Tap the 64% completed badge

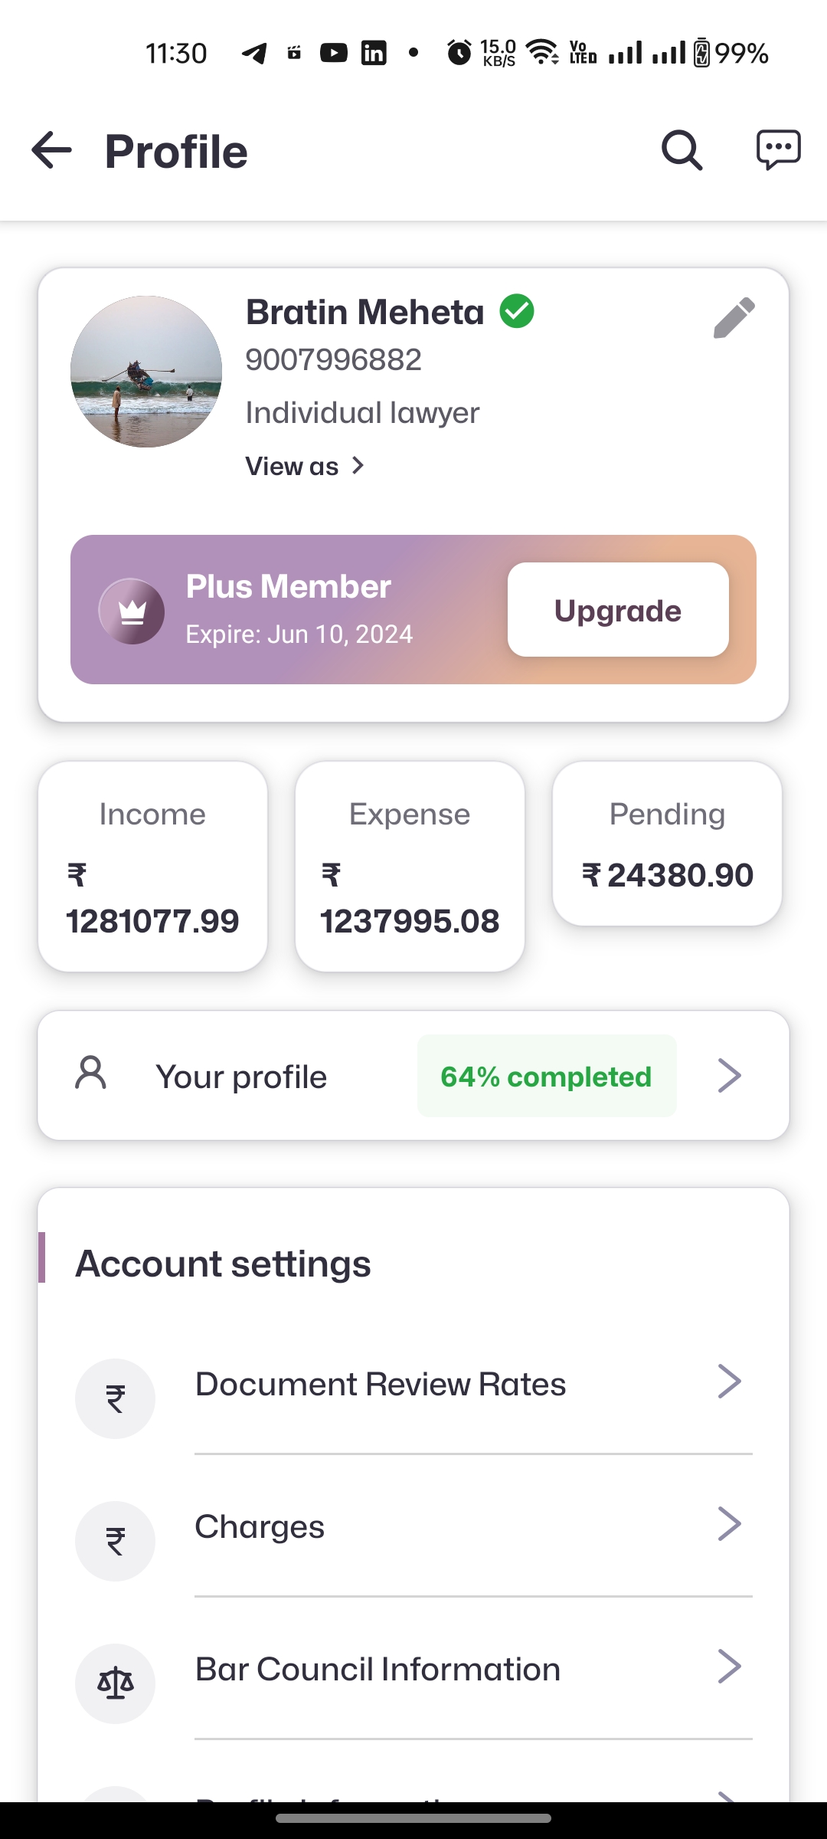click(546, 1076)
